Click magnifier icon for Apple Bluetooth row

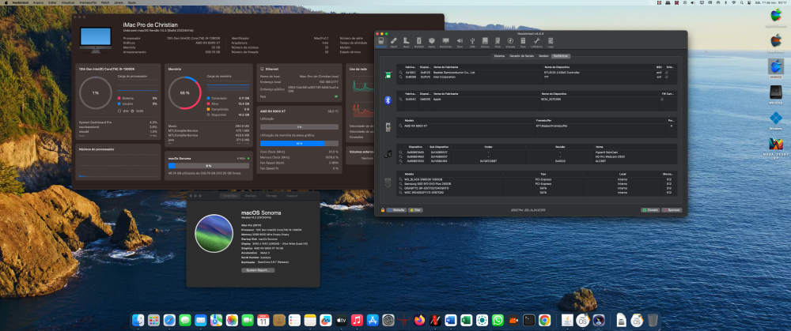[x=400, y=100]
